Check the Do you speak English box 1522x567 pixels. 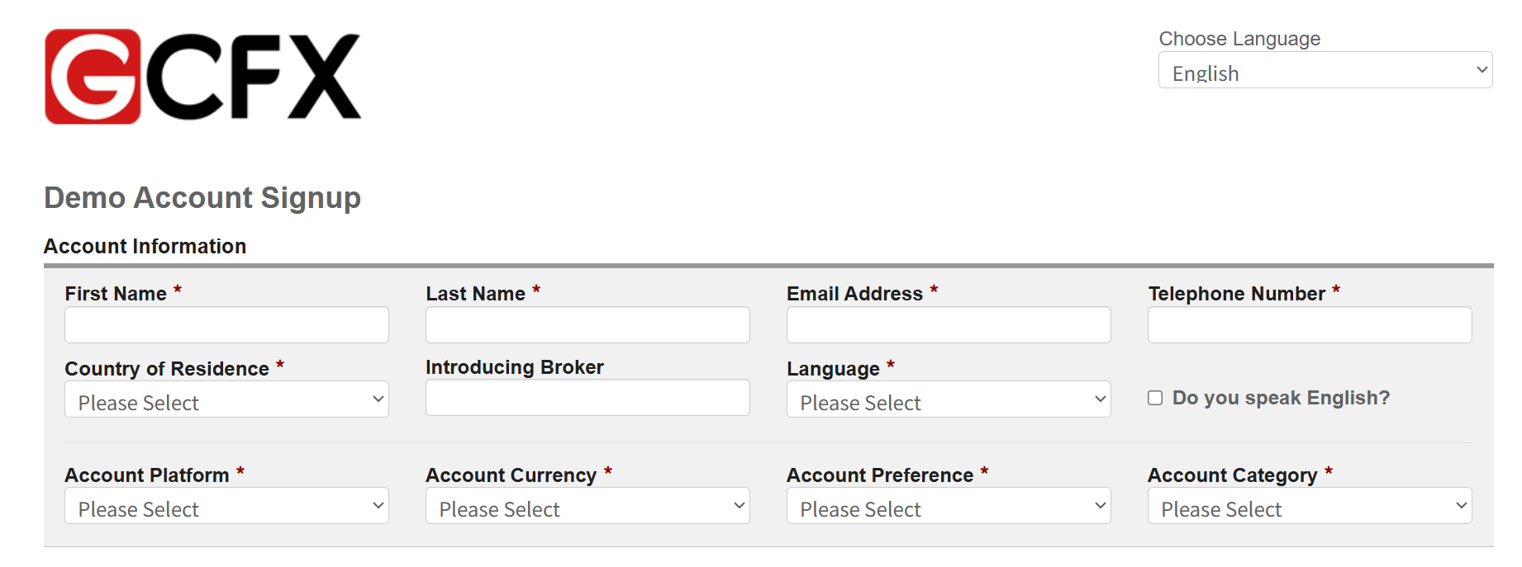point(1155,398)
